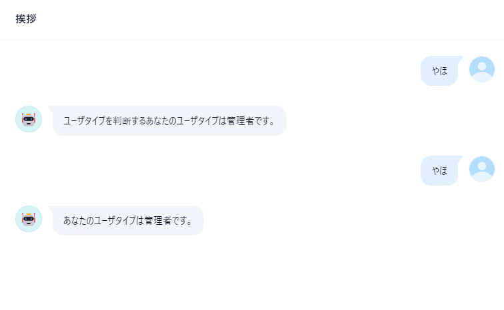The width and height of the screenshot is (504, 310).
Task: Select the bot reply starting with ユーザタイプを判断する
Action: pos(169,121)
